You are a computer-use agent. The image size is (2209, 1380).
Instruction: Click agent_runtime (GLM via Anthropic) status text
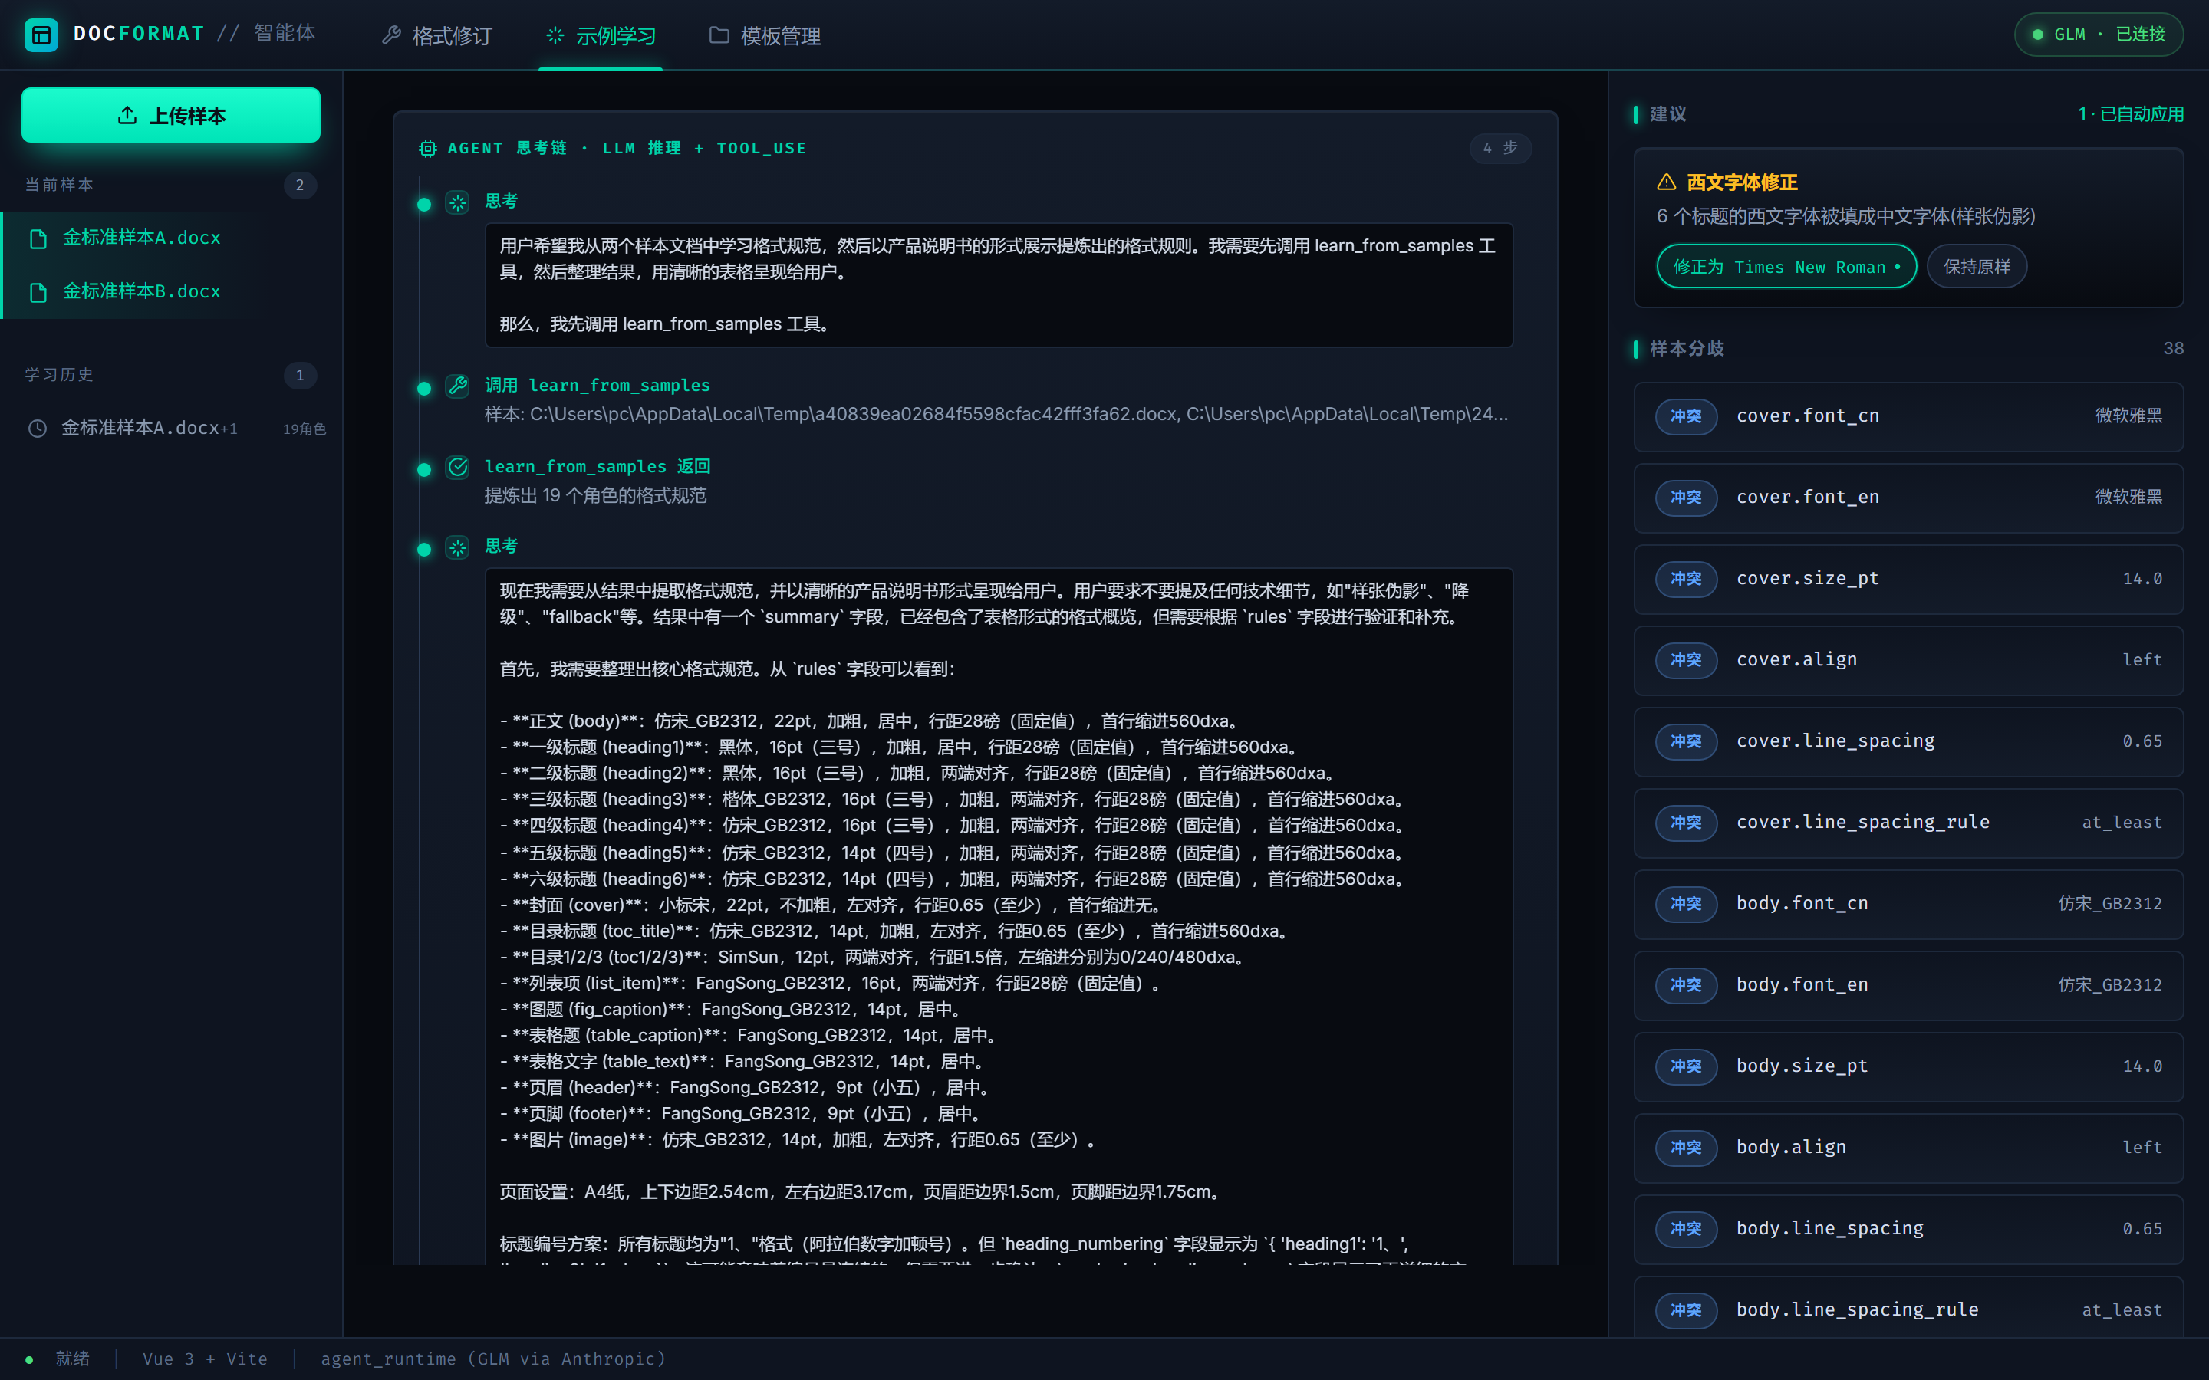(494, 1359)
